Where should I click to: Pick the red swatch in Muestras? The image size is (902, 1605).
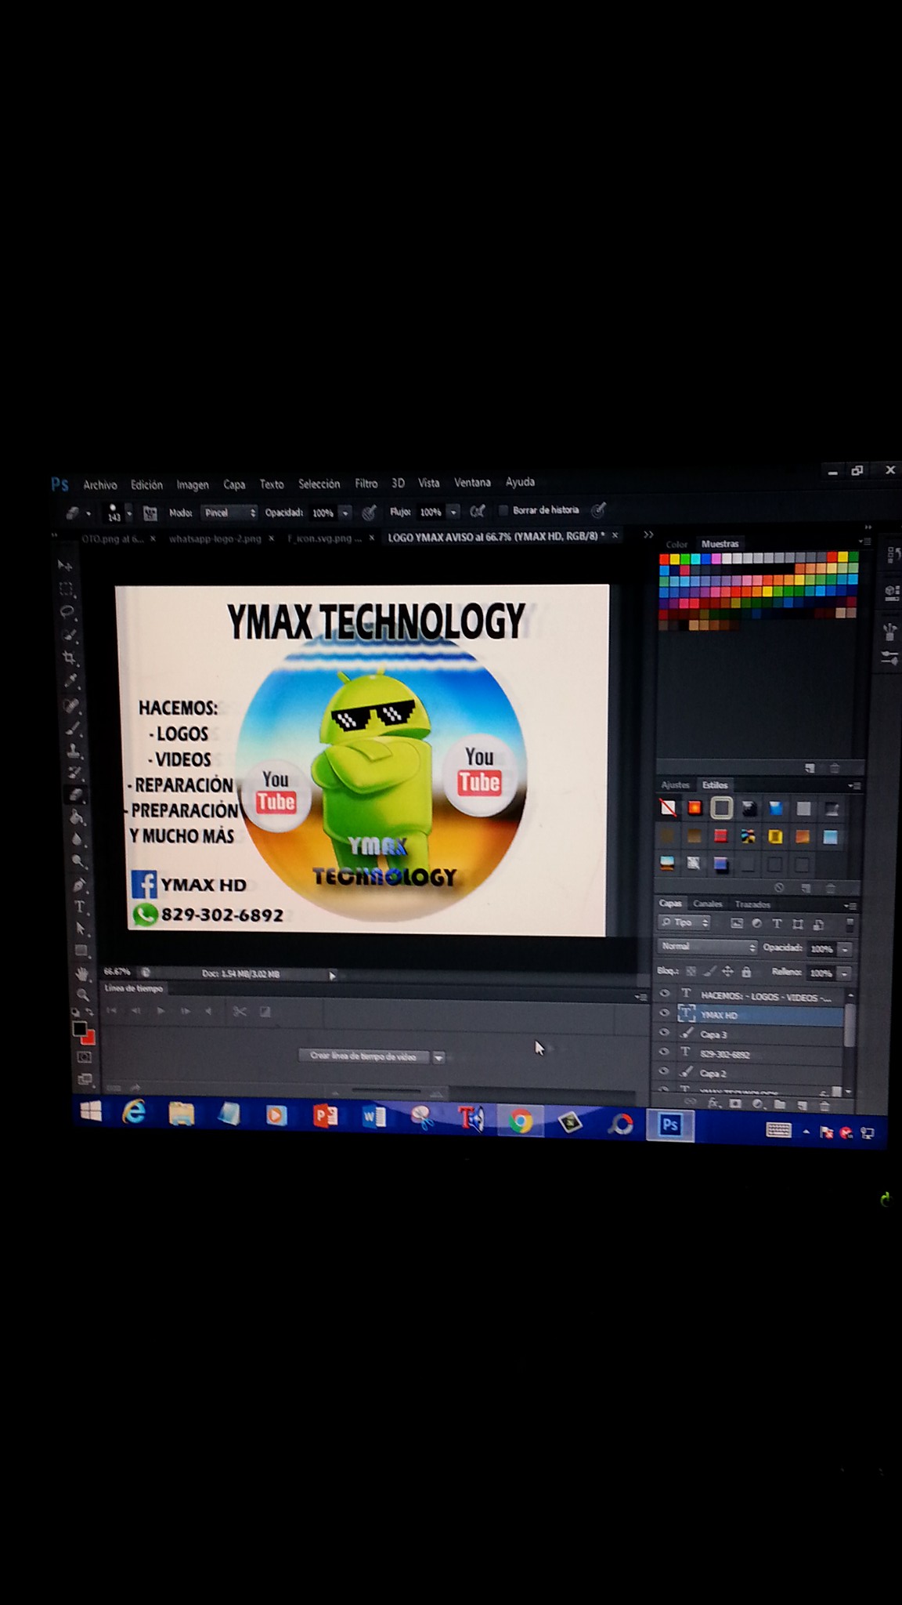pyautogui.click(x=664, y=559)
